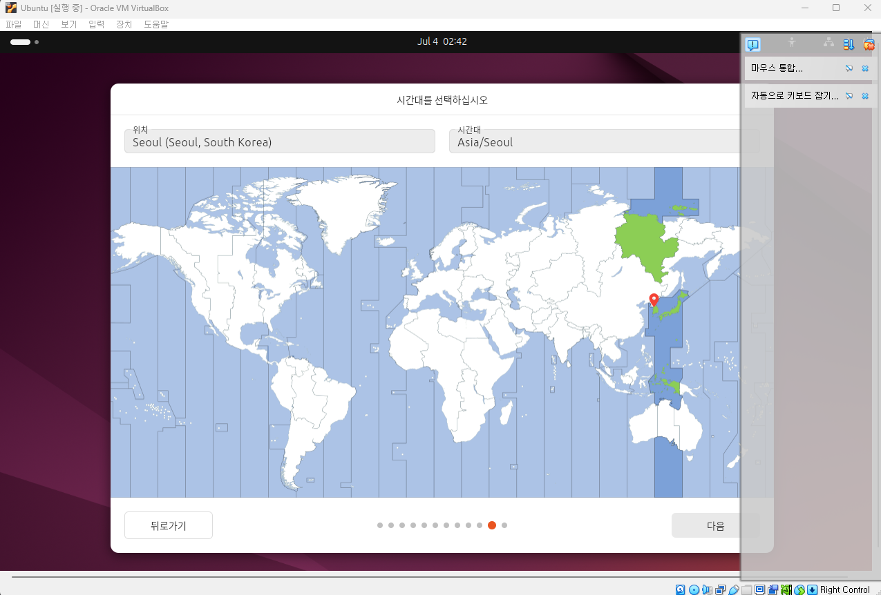The height and width of the screenshot is (595, 881).
Task: Click the recording status indicator icon
Action: coord(773,589)
